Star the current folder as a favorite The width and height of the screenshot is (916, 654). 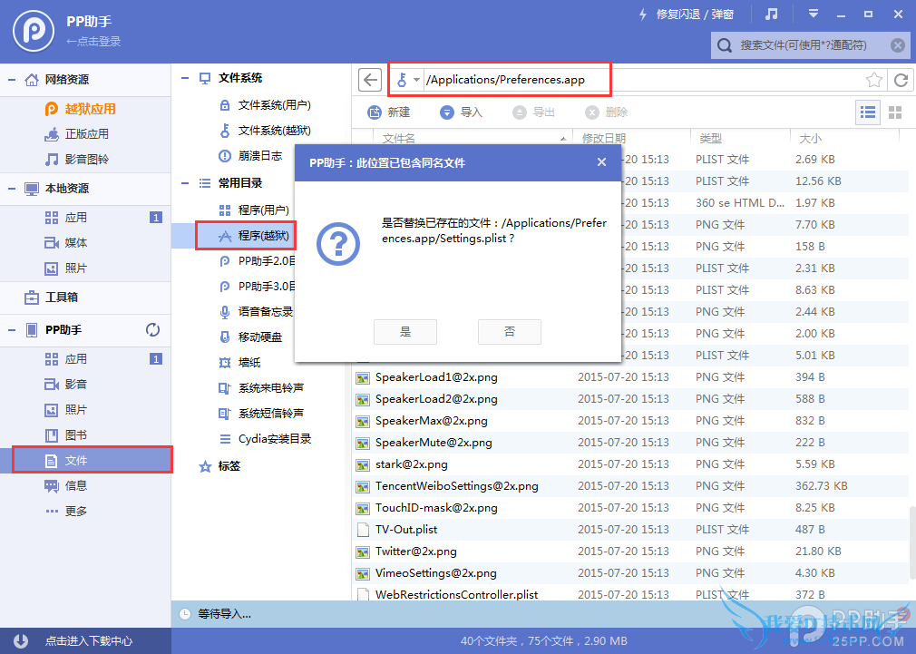tap(873, 80)
